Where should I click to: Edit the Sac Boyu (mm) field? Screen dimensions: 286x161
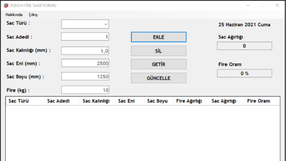point(85,76)
